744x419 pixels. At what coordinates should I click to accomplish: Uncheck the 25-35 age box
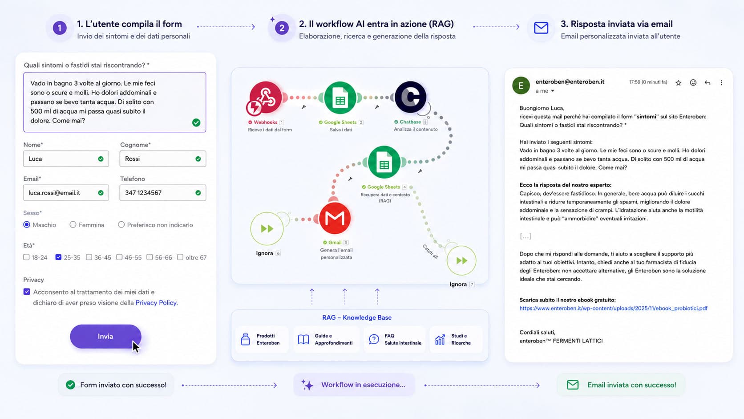(58, 257)
